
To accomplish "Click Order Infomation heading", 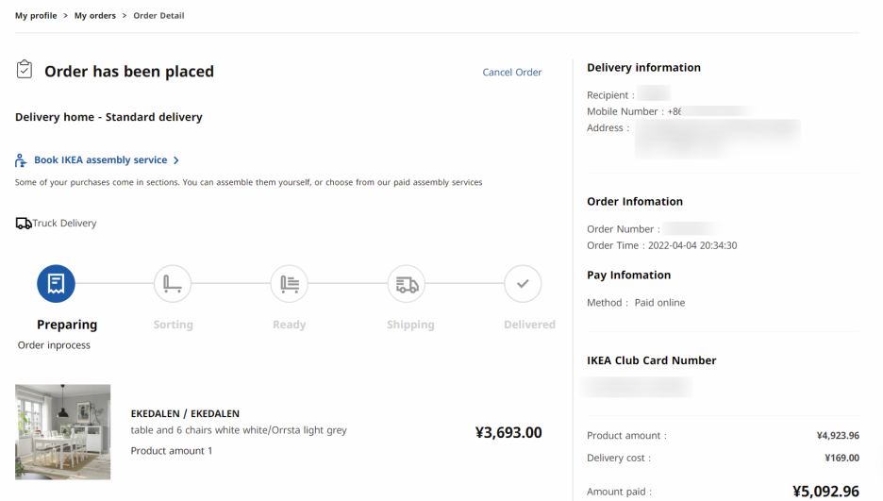I will (635, 202).
